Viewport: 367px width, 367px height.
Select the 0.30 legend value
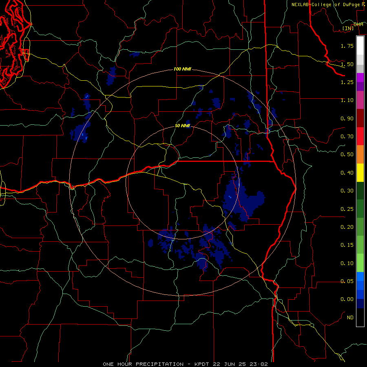[x=347, y=191]
